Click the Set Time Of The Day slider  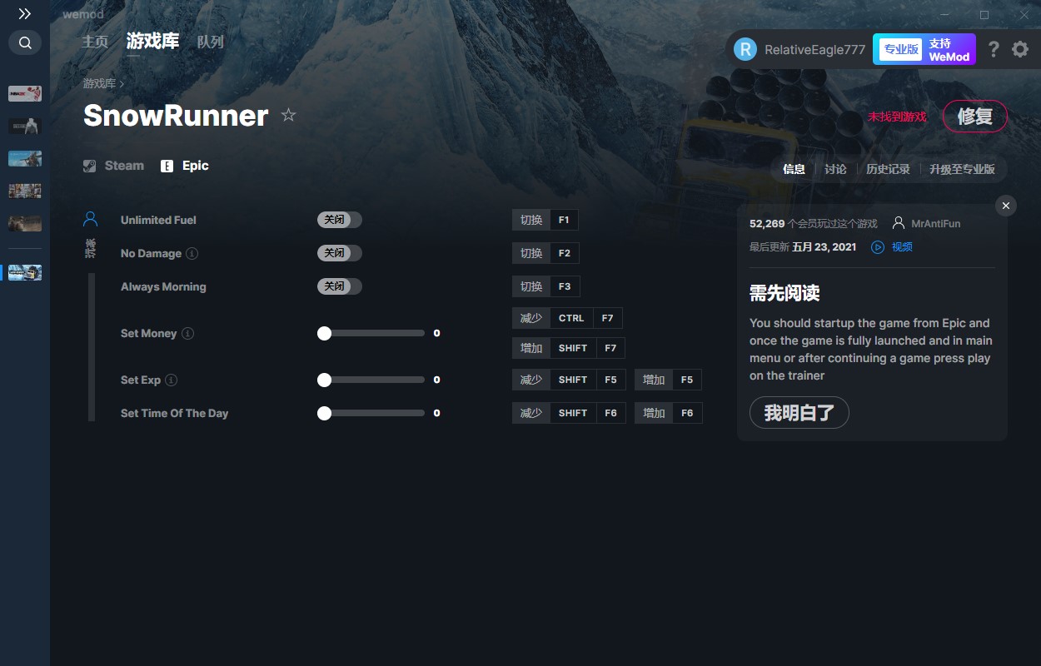point(371,413)
